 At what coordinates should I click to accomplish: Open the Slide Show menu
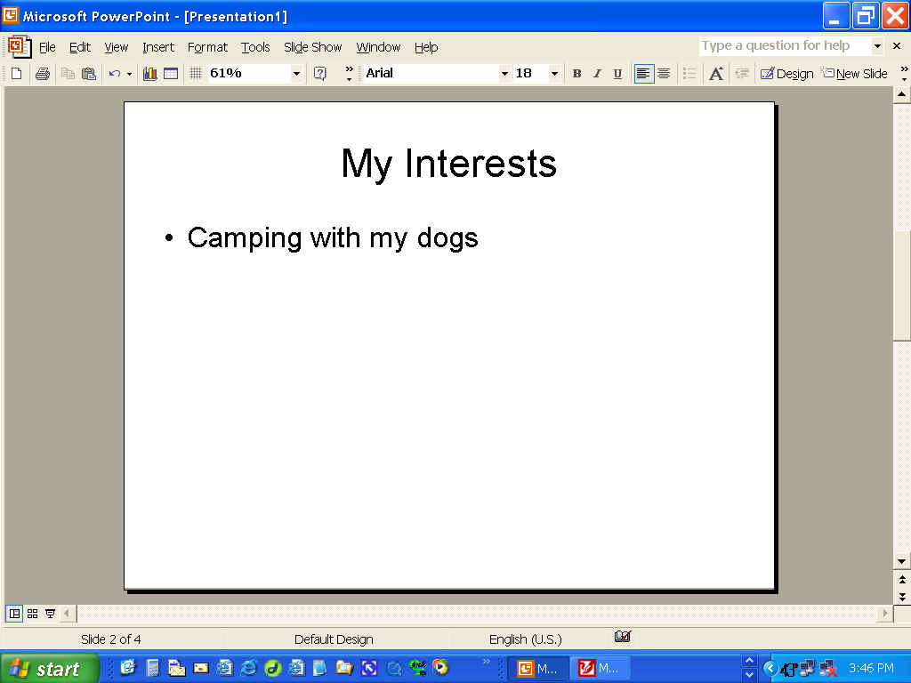[x=312, y=47]
